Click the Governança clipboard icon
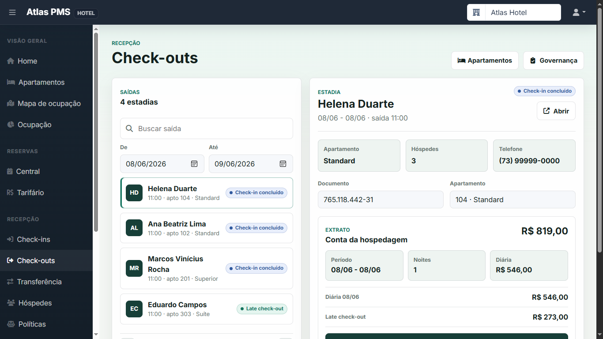The height and width of the screenshot is (339, 603). tap(533, 60)
